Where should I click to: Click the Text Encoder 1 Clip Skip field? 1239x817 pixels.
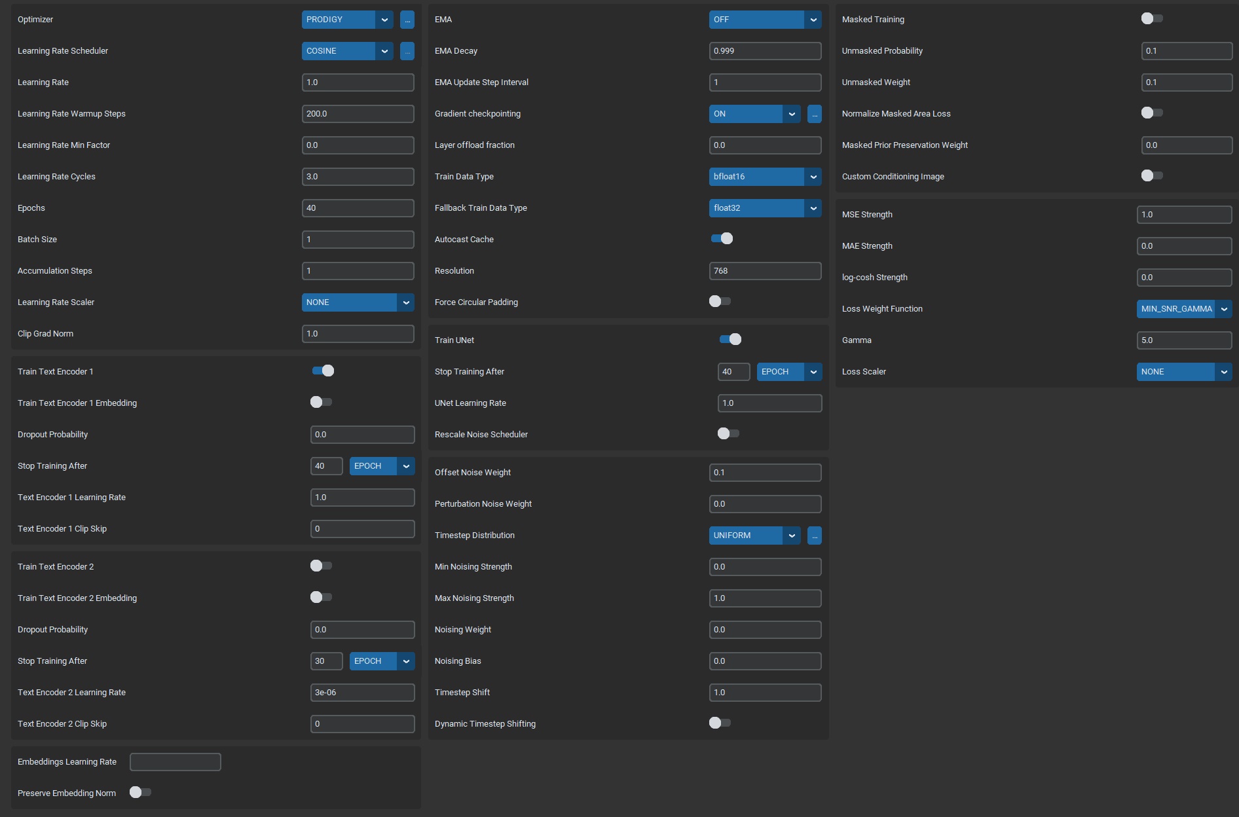pos(363,529)
